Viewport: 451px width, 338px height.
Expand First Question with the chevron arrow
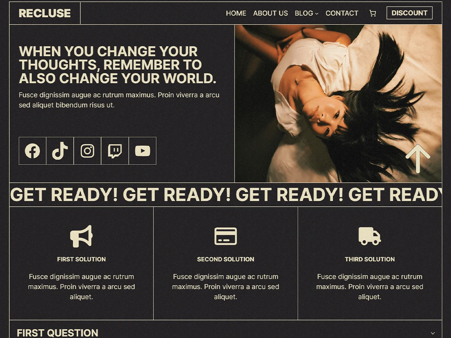[433, 333]
